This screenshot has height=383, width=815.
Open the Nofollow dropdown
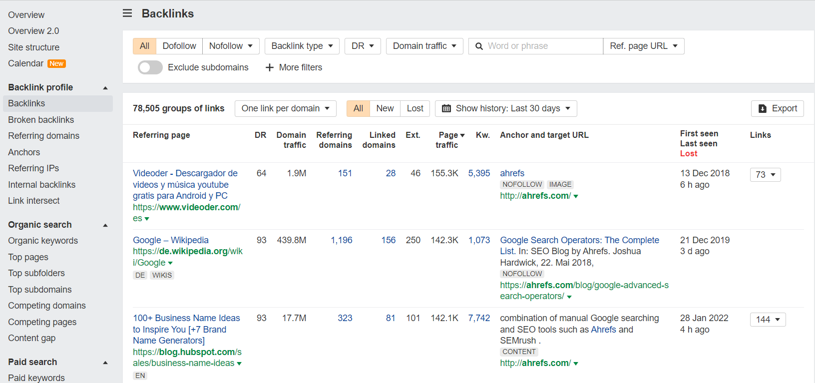point(231,46)
